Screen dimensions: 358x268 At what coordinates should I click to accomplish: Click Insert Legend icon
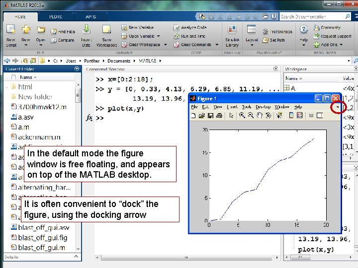pyautogui.click(x=299, y=116)
